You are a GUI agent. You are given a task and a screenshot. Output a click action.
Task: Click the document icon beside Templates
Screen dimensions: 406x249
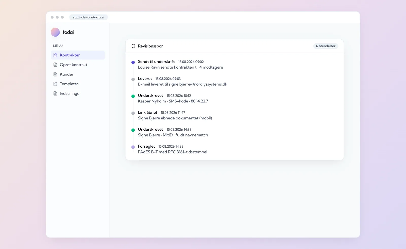point(55,84)
